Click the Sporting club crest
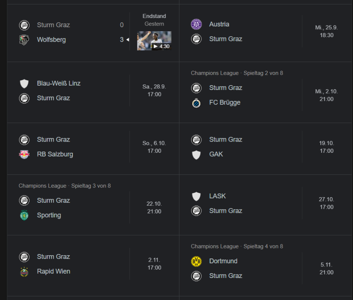Image resolution: width=353 pixels, height=300 pixels. coord(24,215)
